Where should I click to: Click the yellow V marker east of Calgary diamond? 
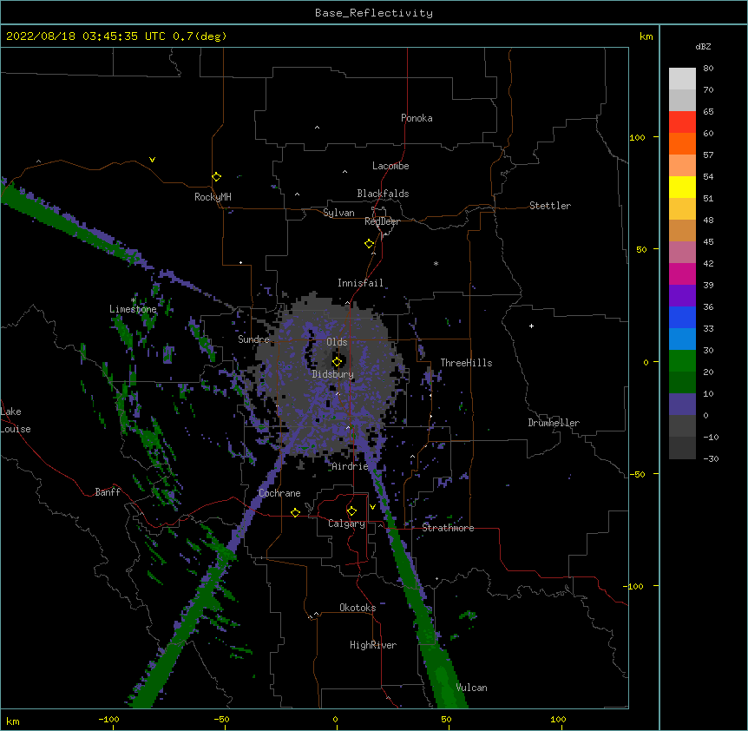372,507
